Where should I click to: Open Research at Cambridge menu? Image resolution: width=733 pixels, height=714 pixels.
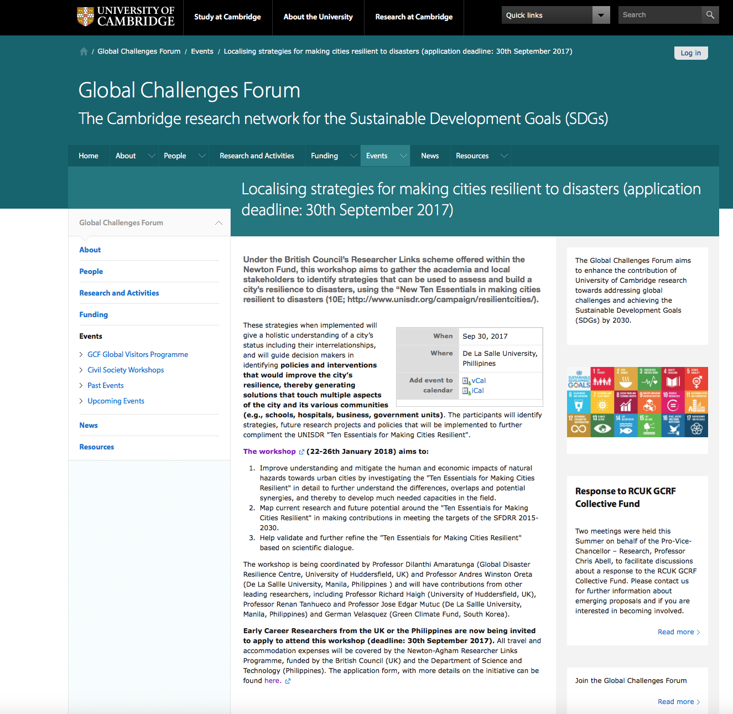[x=414, y=17]
